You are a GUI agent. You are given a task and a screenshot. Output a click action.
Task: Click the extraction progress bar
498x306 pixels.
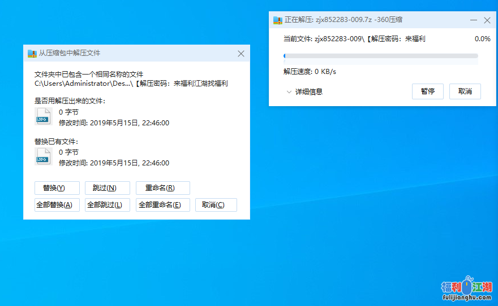(380, 56)
